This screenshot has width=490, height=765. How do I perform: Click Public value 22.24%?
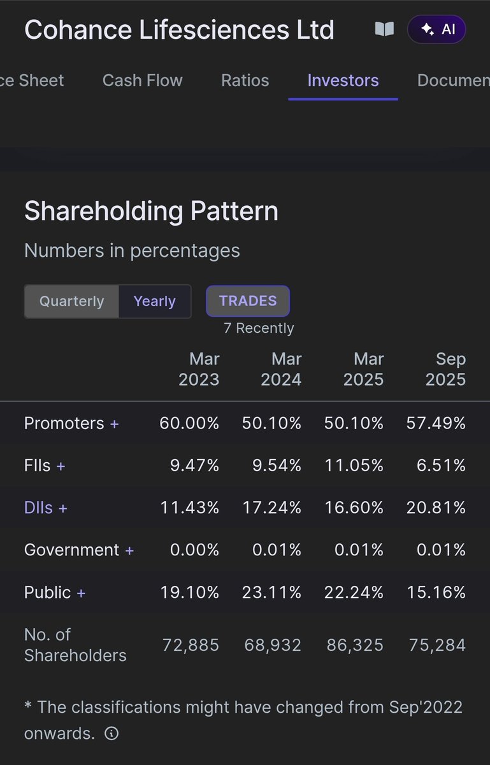point(354,593)
